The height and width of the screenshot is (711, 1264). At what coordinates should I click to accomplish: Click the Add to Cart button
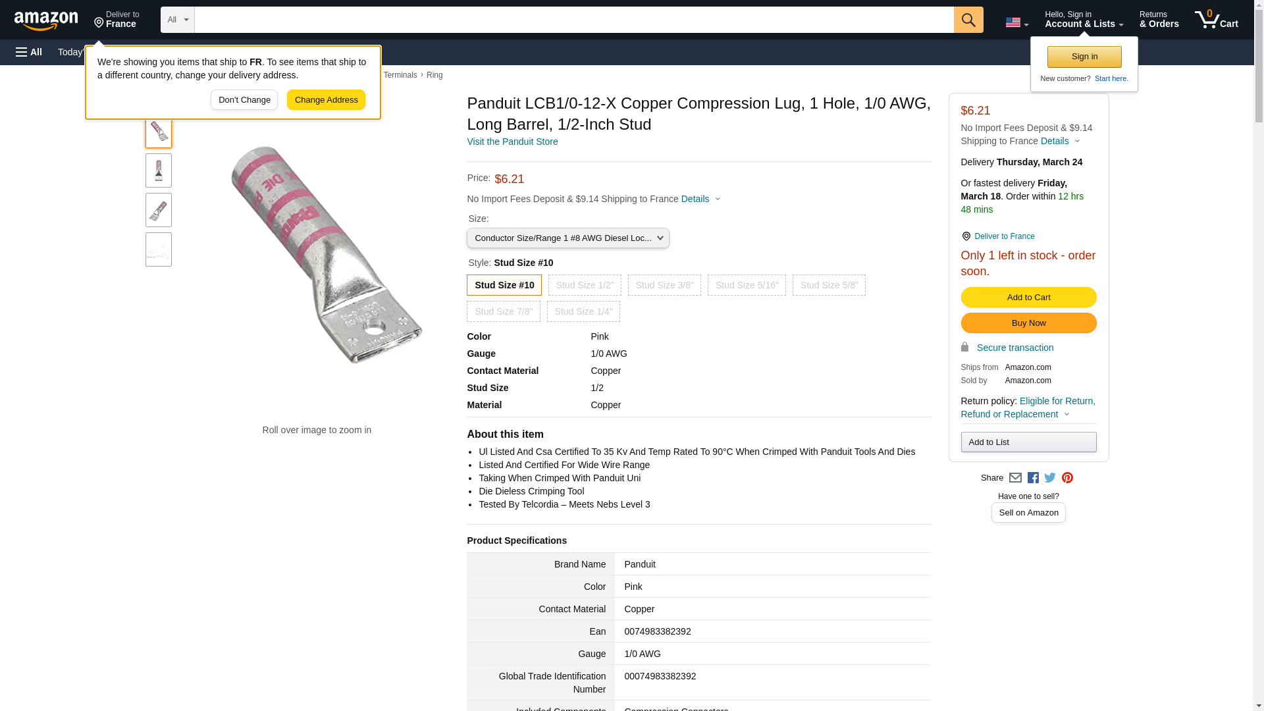click(x=1028, y=298)
